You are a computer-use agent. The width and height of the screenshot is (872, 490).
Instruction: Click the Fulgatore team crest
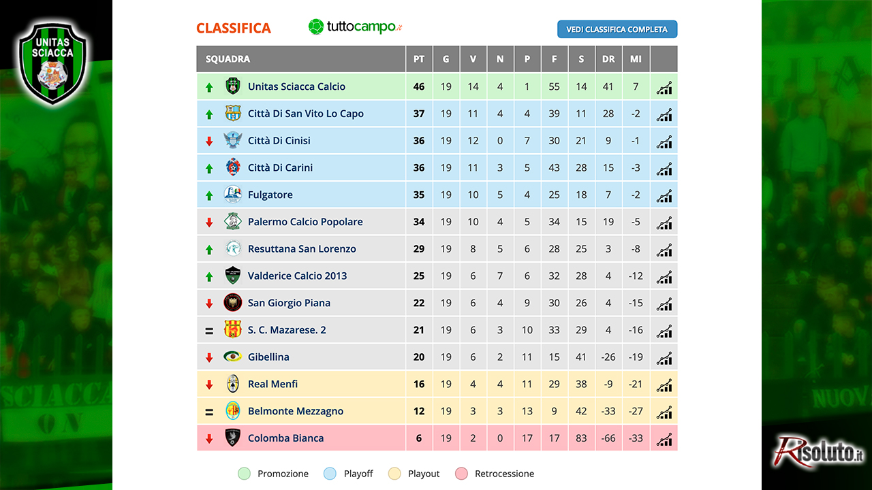pos(233,195)
